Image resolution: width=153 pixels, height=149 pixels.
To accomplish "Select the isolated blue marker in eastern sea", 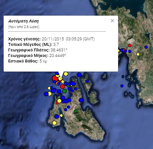I will (x=122, y=86).
